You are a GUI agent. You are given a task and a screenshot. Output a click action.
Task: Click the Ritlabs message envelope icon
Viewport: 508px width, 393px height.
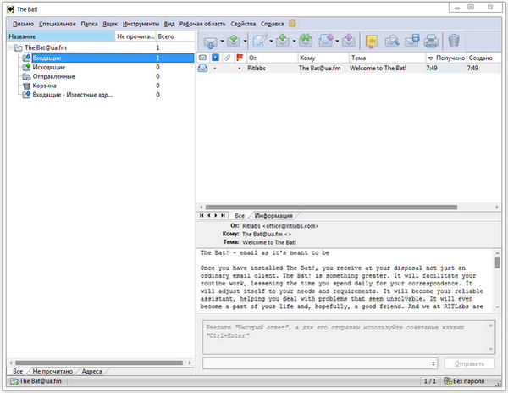pos(203,68)
